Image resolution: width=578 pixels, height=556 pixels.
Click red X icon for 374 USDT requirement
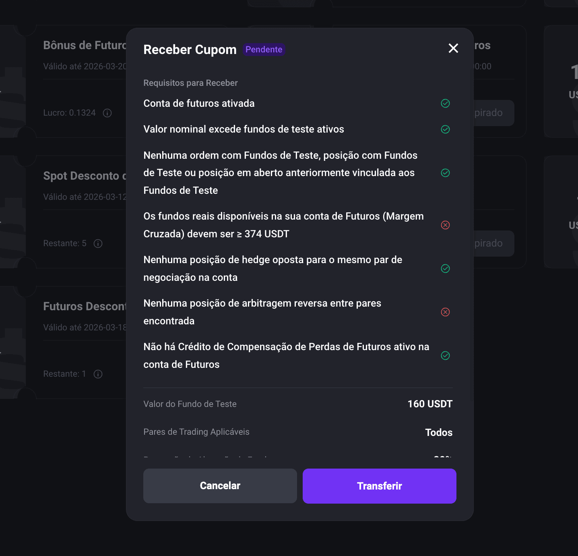(445, 225)
